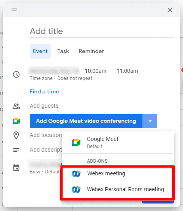The height and width of the screenshot is (211, 183).
Task: Click the description lines icon
Action: pos(16,150)
